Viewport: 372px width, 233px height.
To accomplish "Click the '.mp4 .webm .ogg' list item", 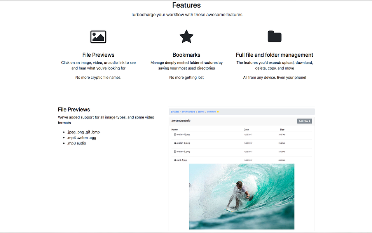I will pos(82,138).
